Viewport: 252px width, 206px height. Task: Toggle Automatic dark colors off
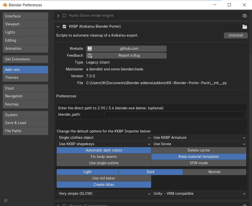click(x=104, y=150)
